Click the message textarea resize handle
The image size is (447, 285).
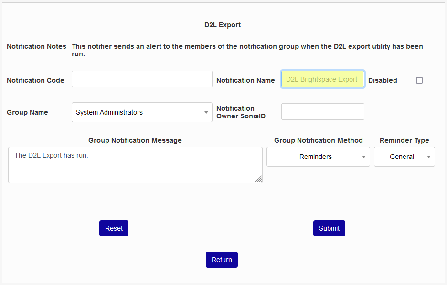coord(258,179)
